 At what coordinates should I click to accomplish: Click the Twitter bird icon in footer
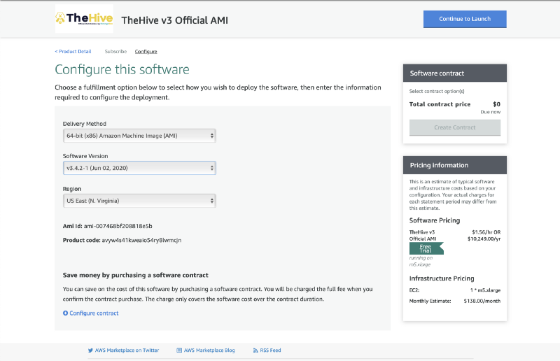(x=90, y=350)
